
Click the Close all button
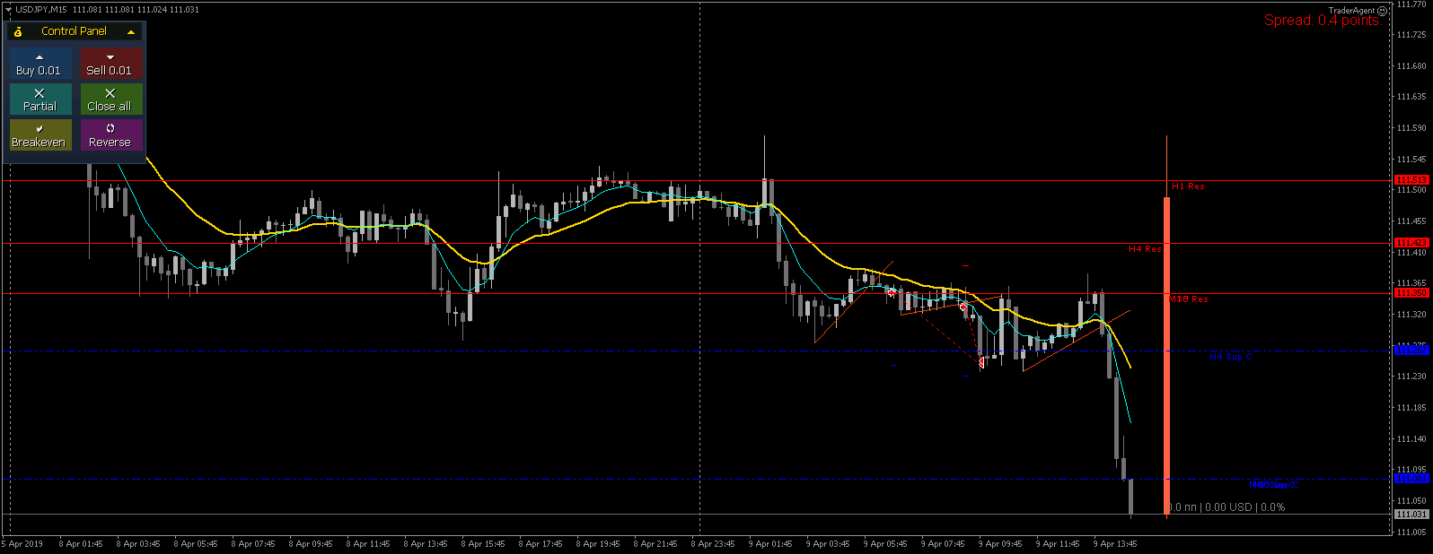110,100
